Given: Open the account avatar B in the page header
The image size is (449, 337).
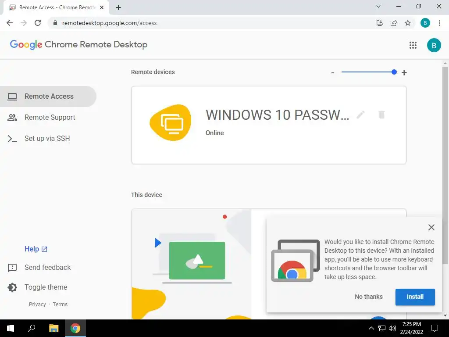Looking at the screenshot, I should pyautogui.click(x=434, y=45).
